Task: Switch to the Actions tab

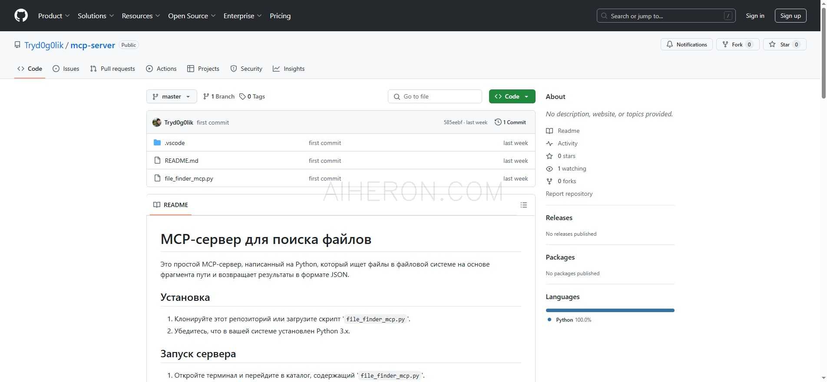Action: [x=161, y=69]
